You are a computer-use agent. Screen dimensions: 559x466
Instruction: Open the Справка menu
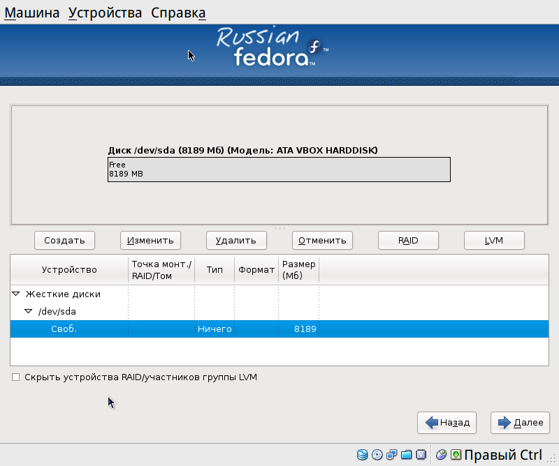pos(178,13)
